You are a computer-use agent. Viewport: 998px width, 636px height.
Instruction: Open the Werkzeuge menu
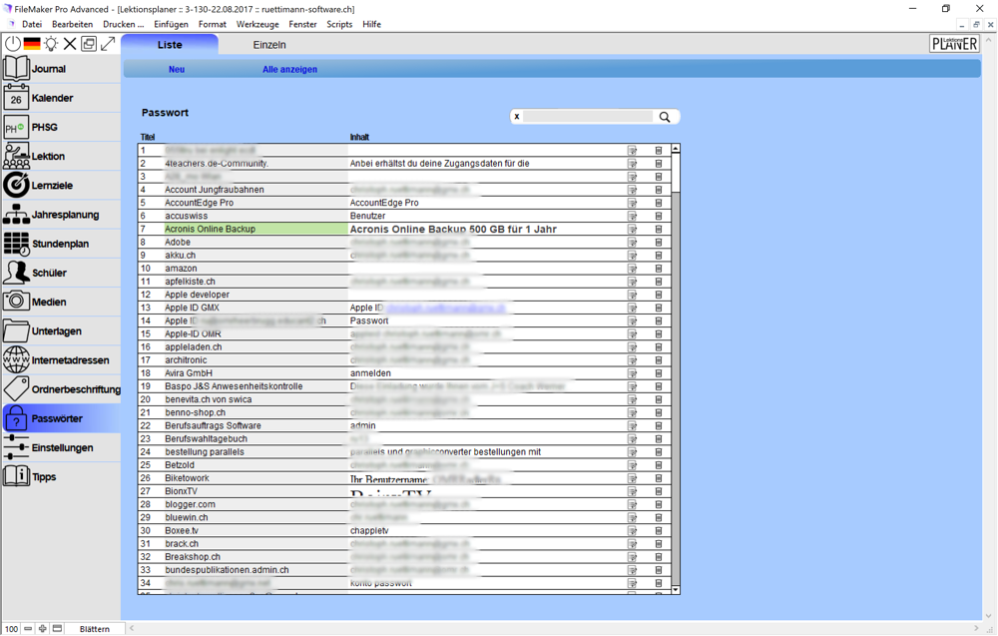click(x=257, y=24)
